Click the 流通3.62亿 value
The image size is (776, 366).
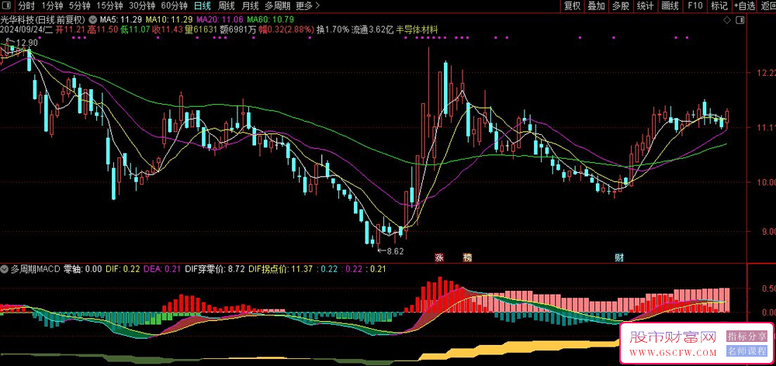pos(372,29)
